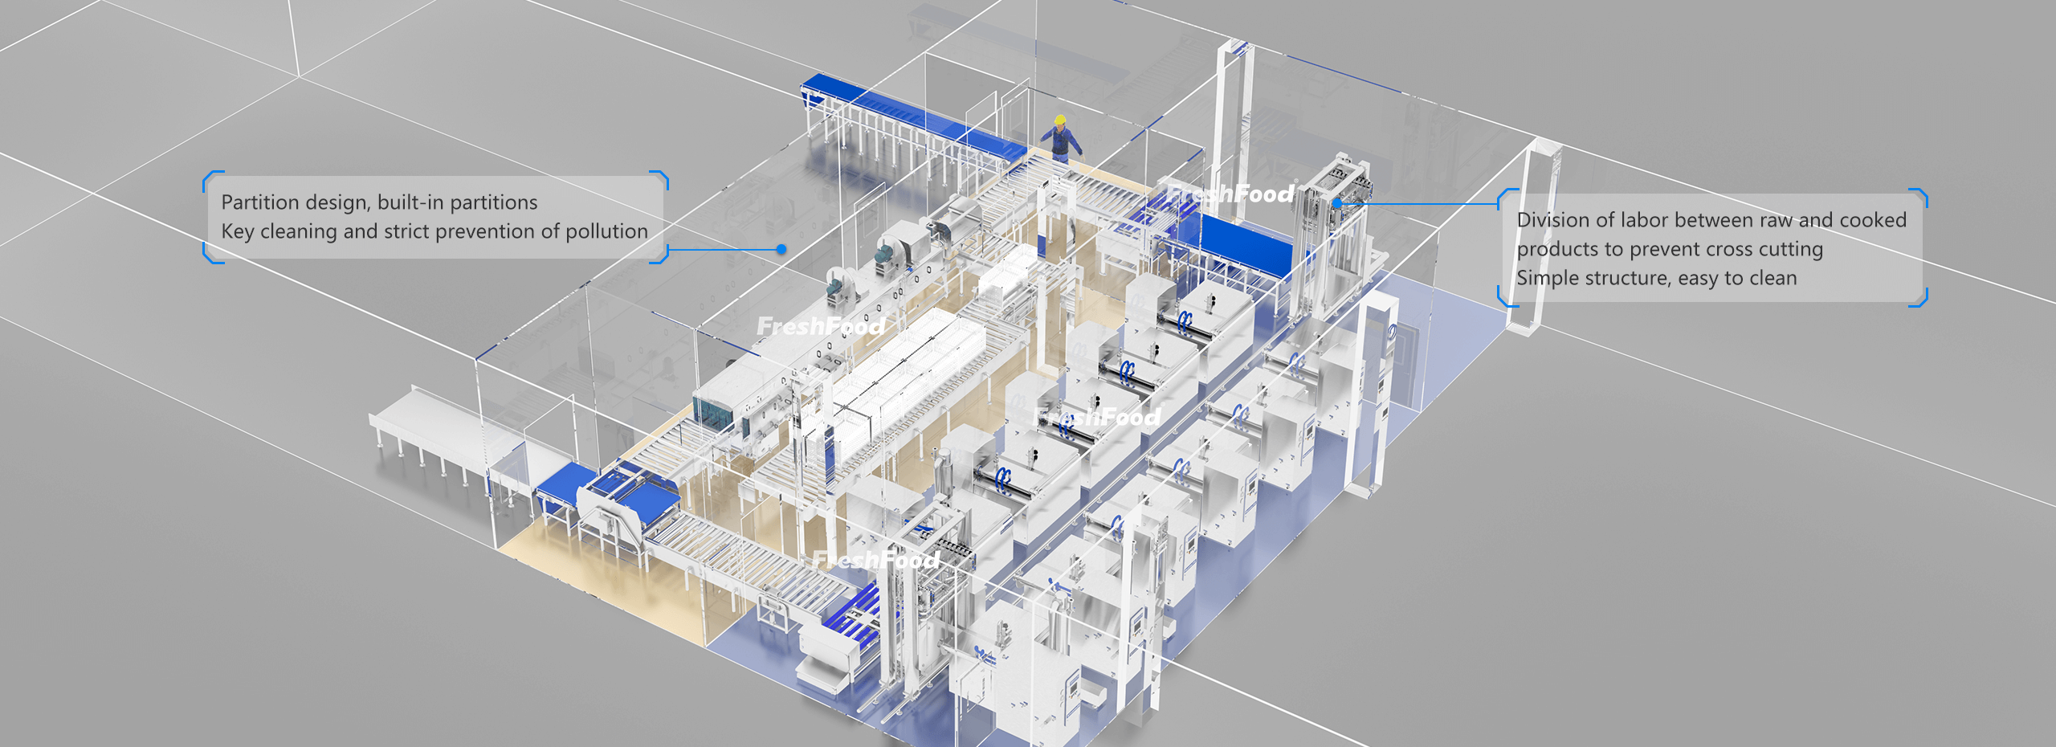Screen dimensions: 2056x747
Task: Click the FreshFood watermark in the layout center
Action: [x=1096, y=417]
